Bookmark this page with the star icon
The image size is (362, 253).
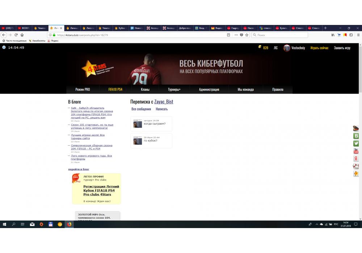(247, 35)
